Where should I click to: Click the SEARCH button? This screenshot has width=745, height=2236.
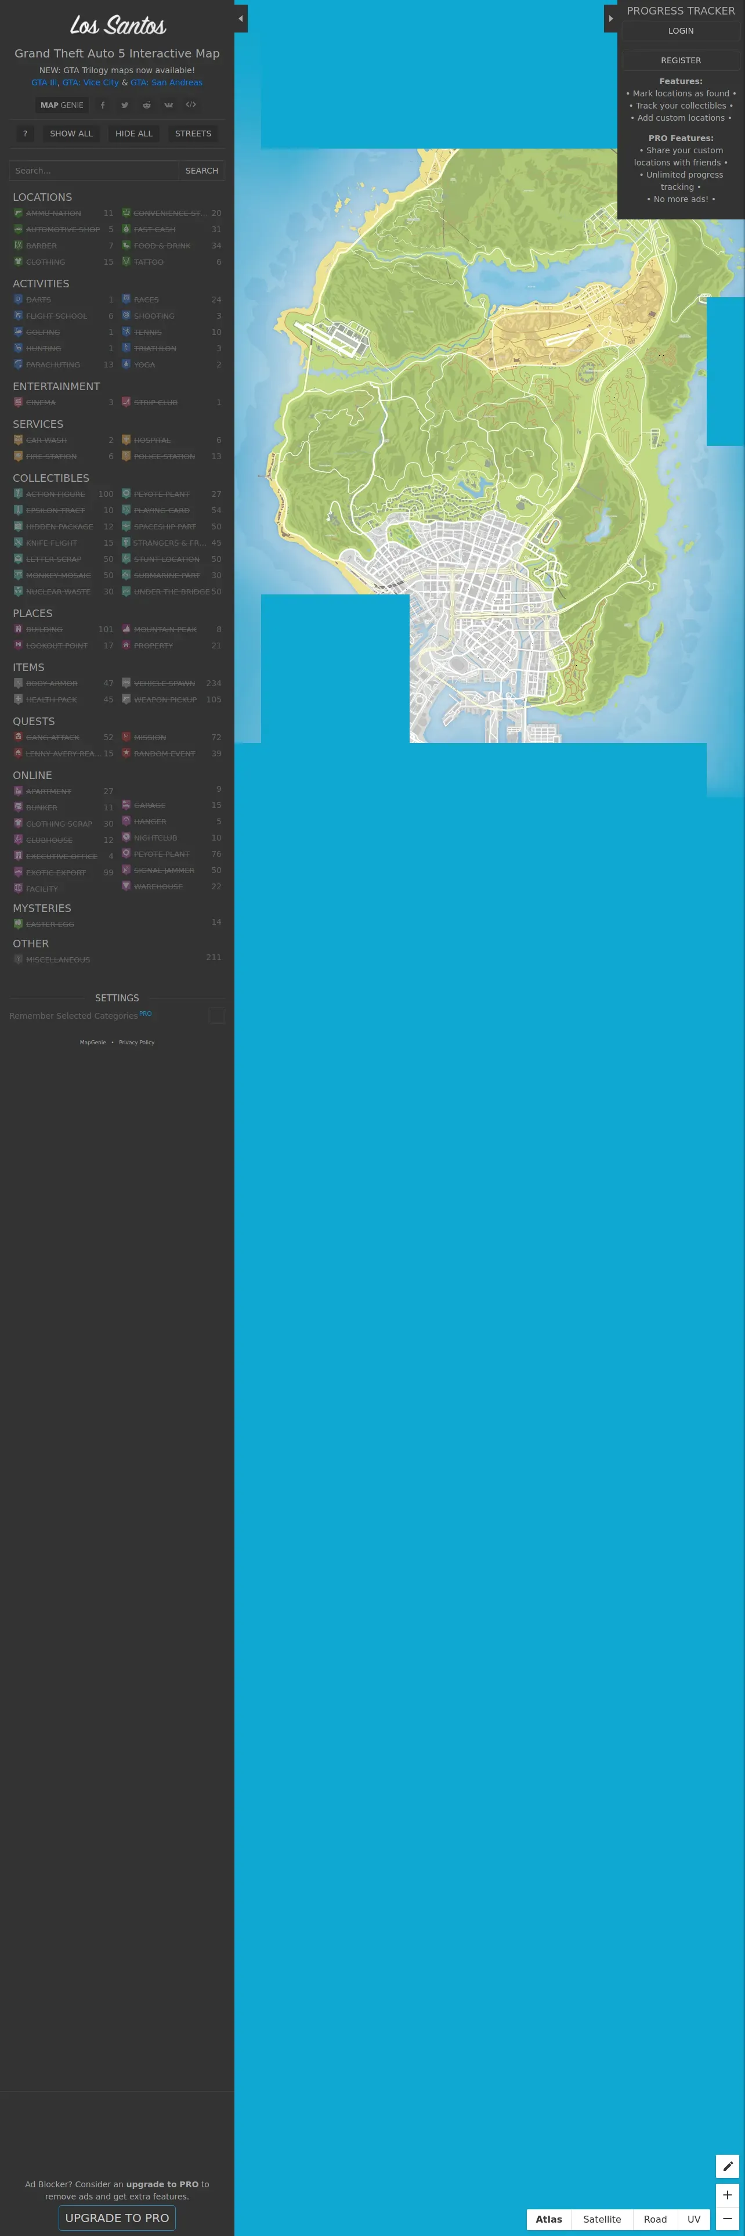coord(202,171)
